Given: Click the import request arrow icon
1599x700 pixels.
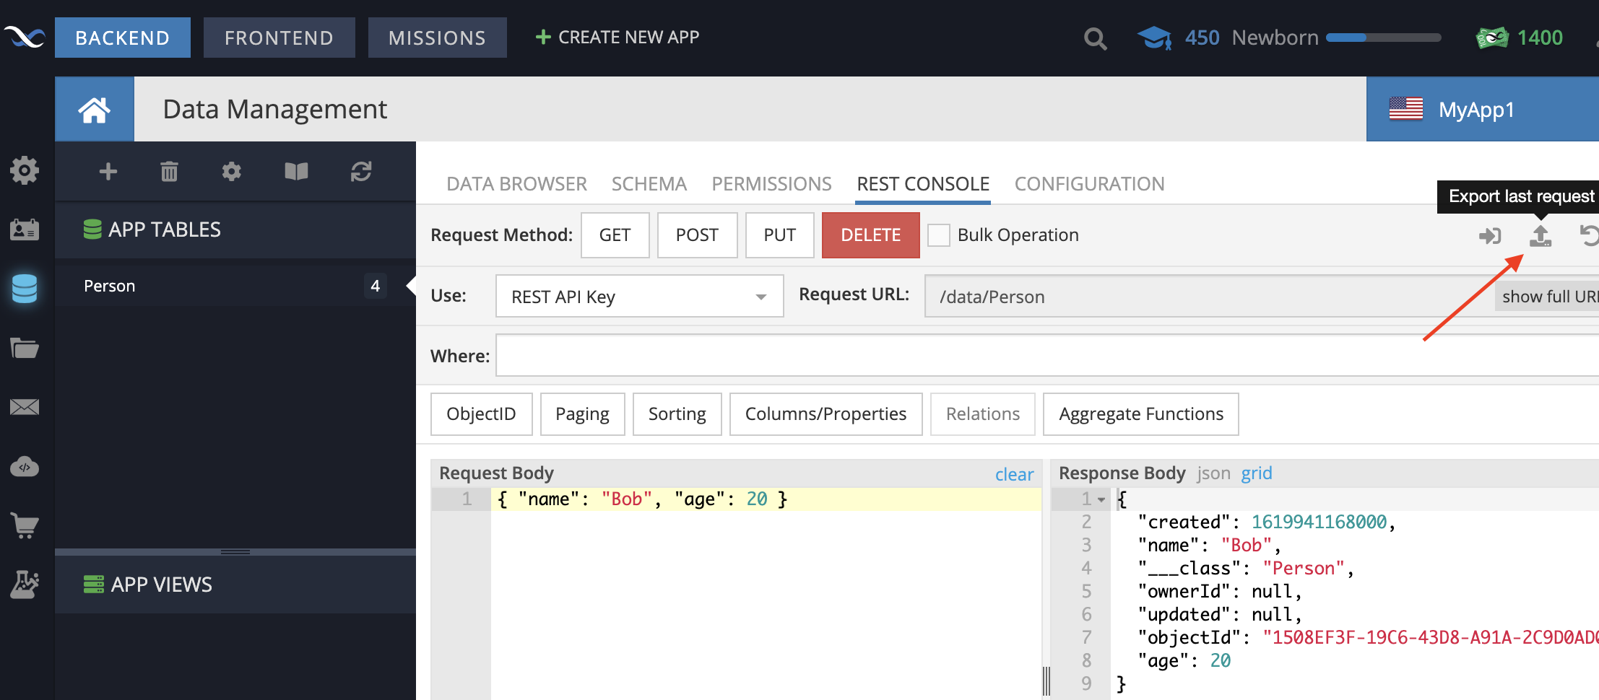Looking at the screenshot, I should tap(1490, 235).
